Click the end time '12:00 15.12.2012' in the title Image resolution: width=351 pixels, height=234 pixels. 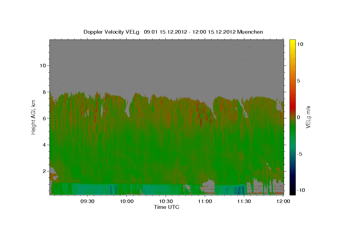click(214, 32)
